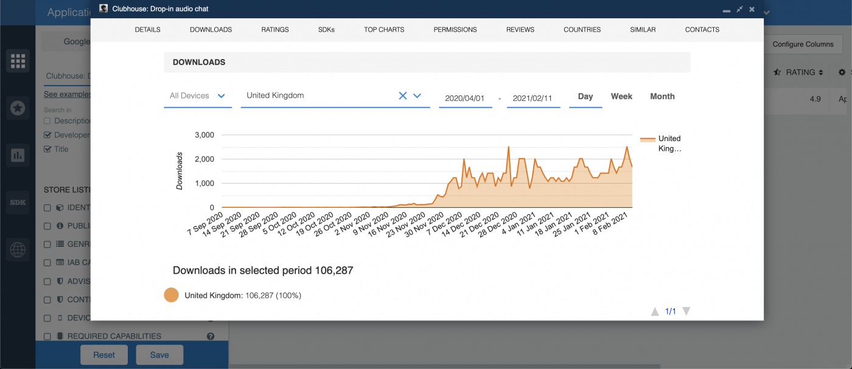Open the gear icon near the RATING column
852x369 pixels.
click(842, 72)
